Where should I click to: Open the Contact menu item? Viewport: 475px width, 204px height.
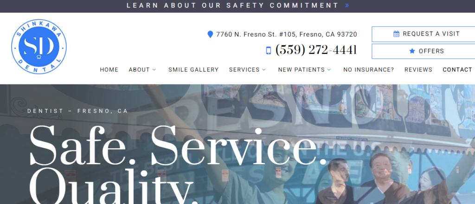[457, 70]
